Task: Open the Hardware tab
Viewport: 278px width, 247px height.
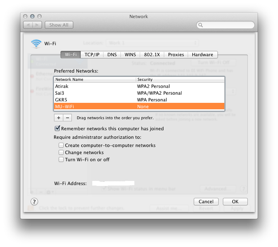Action: [x=202, y=55]
